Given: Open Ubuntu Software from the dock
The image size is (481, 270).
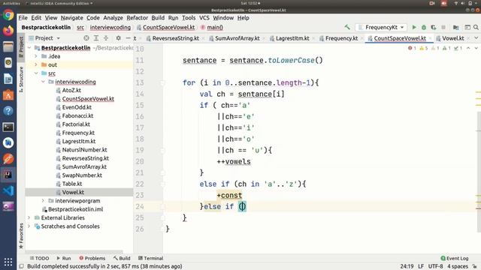Looking at the screenshot, I should click(x=8, y=95).
